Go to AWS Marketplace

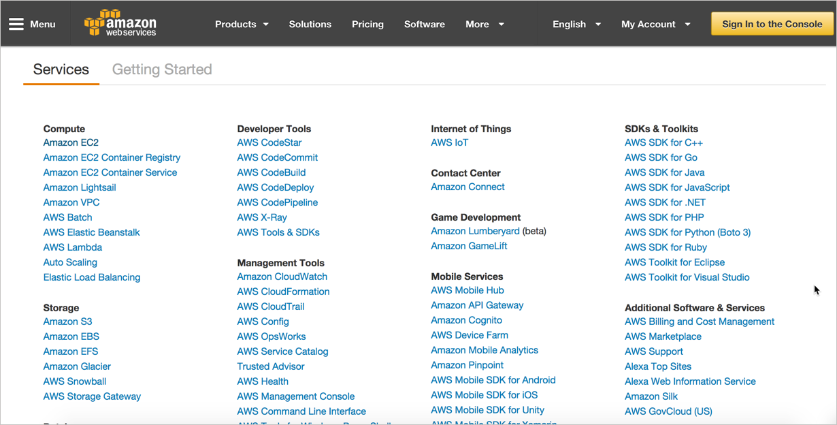[663, 336]
